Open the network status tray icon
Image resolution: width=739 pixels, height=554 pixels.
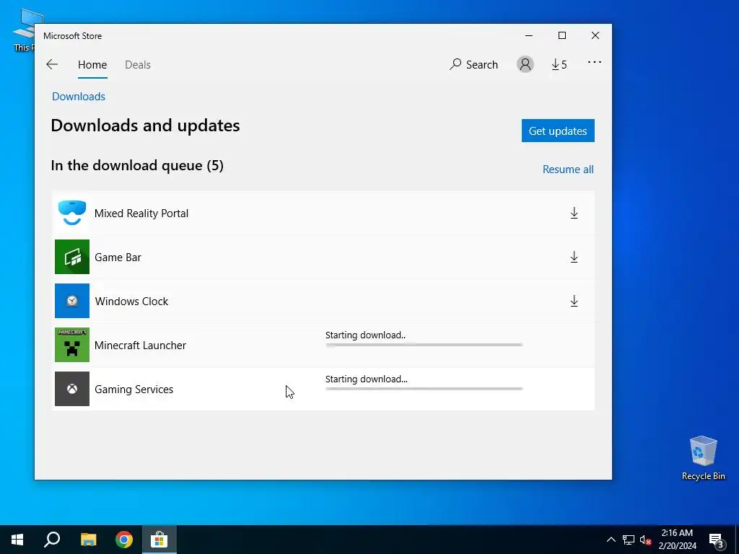629,540
